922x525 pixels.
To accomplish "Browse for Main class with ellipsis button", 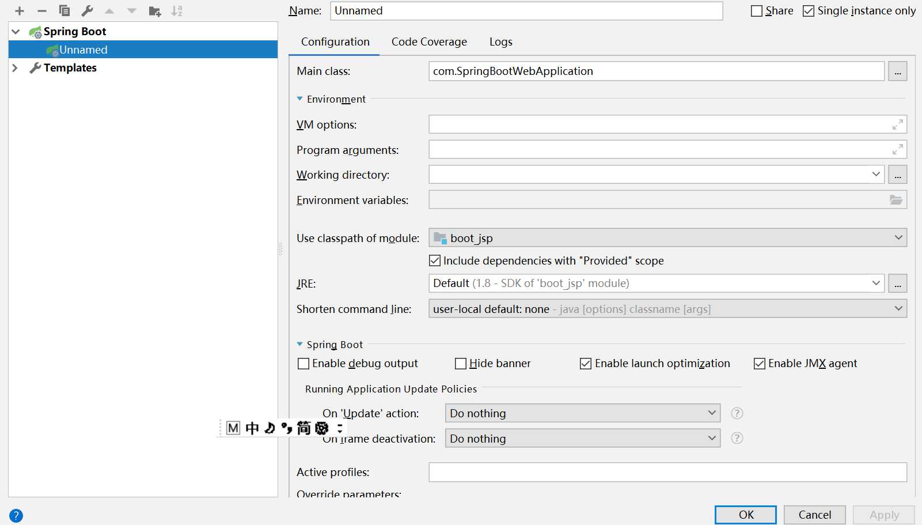I will 898,71.
